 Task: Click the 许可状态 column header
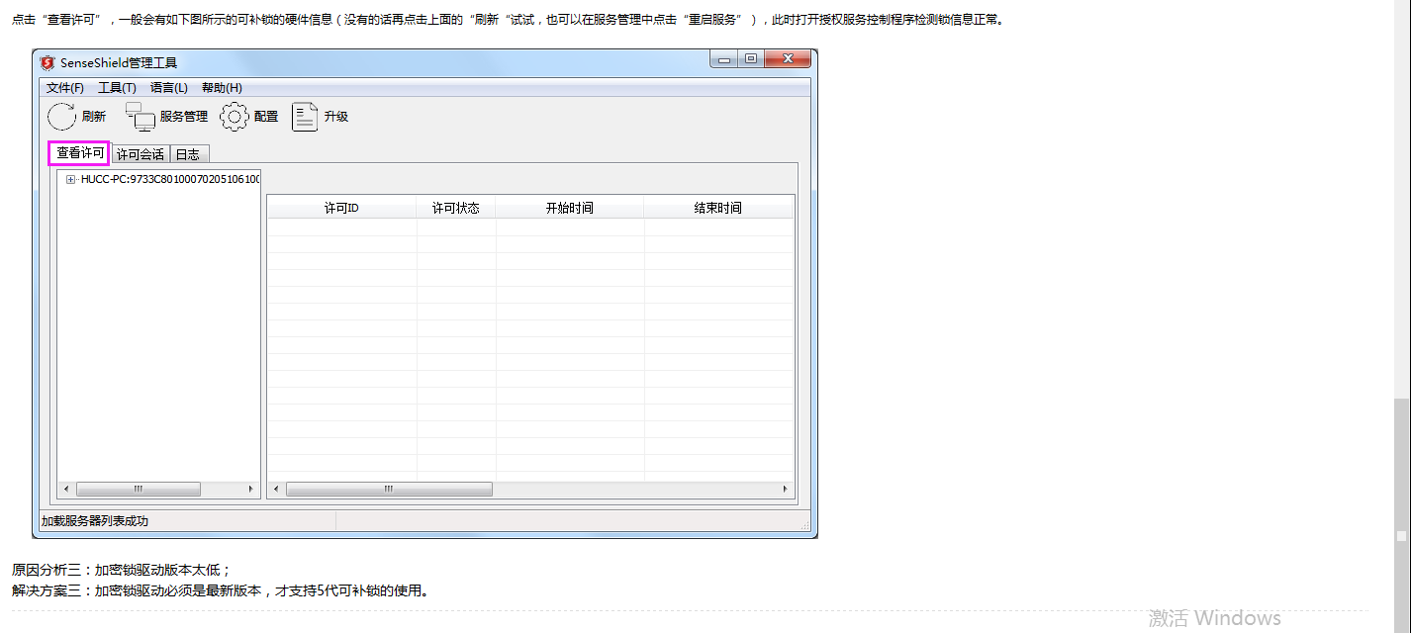click(456, 208)
